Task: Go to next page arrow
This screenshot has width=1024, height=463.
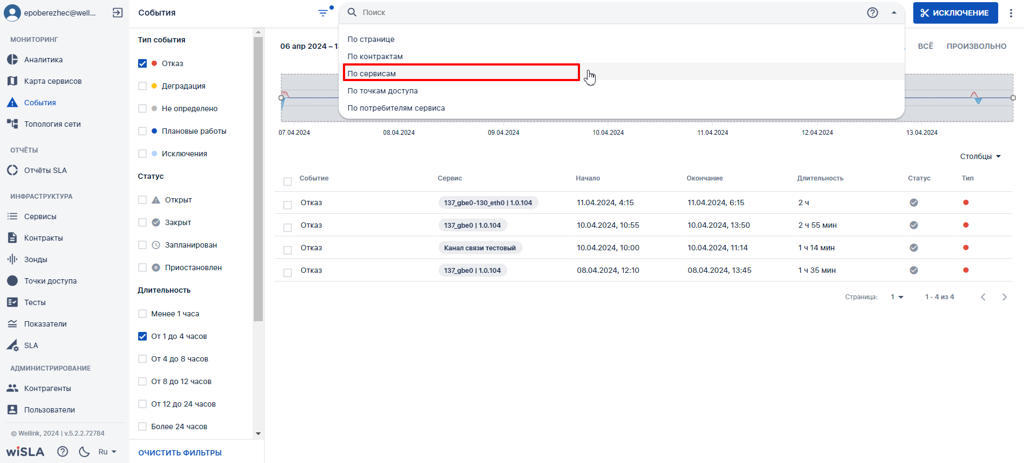Action: pyautogui.click(x=1005, y=297)
